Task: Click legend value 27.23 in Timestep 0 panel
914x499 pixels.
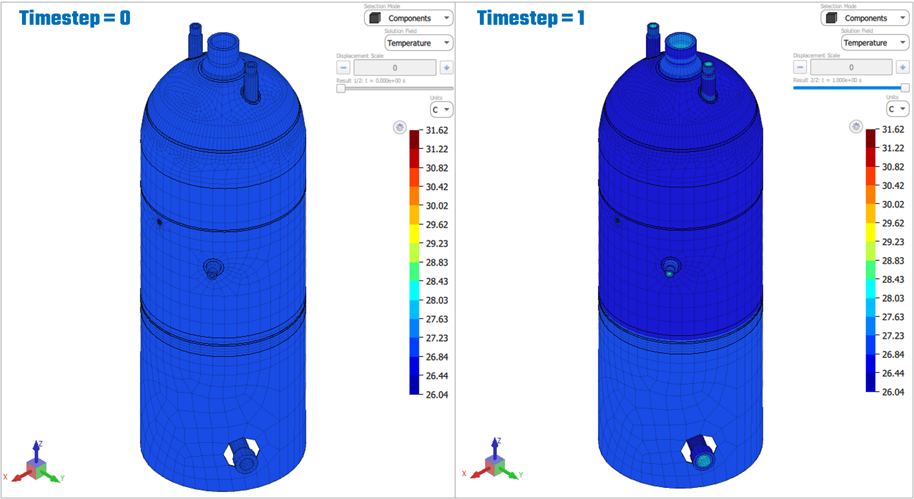Action: tap(437, 338)
